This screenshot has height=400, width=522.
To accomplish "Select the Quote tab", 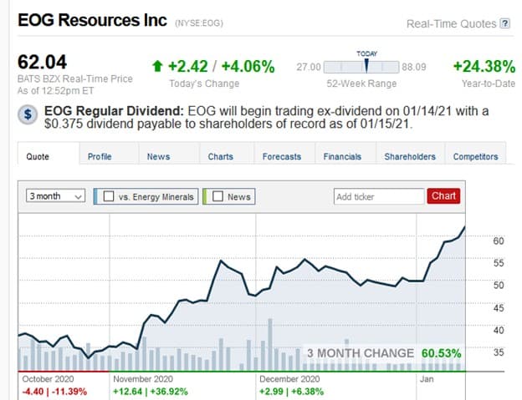I will (38, 156).
